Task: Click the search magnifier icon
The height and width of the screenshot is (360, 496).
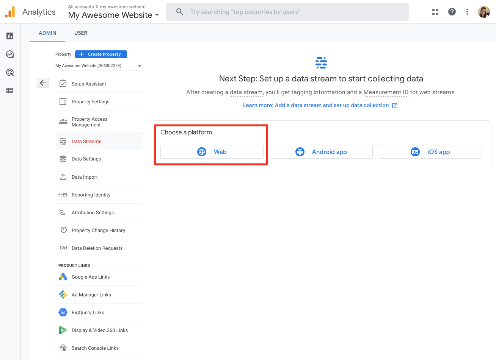Action: tap(180, 12)
